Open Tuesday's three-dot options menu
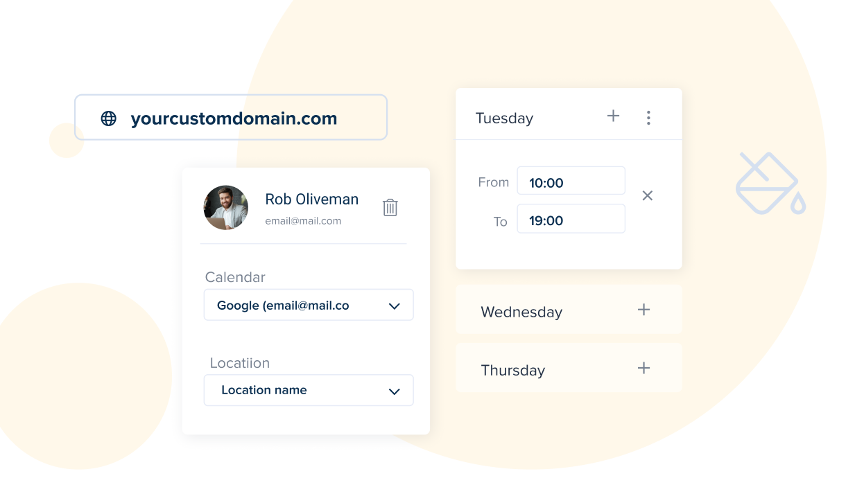The height and width of the screenshot is (503, 864). click(x=648, y=118)
